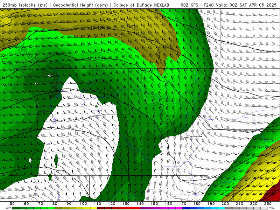280x210 pixels.
Task: Select the bright red swatch ending at 140
Action: pyautogui.click(x=136, y=208)
